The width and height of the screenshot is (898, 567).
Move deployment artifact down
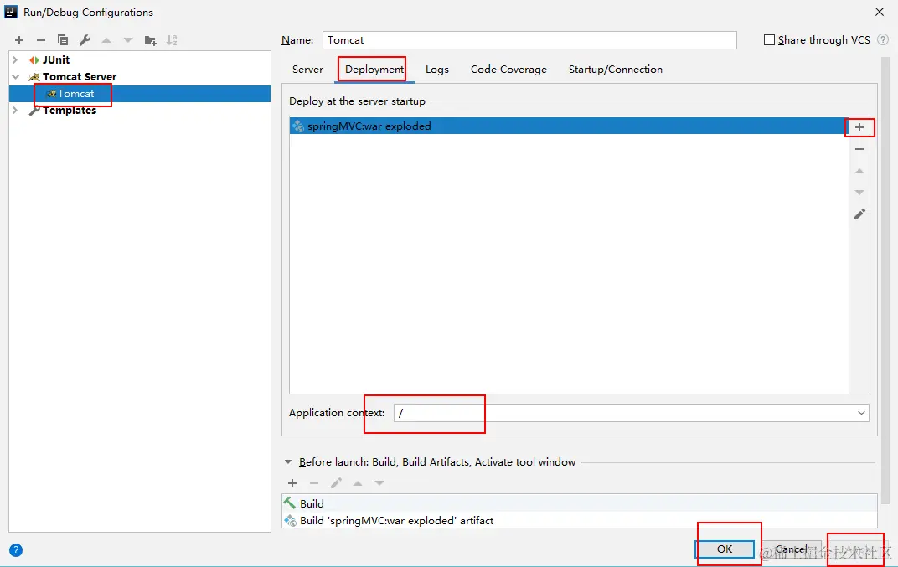click(859, 193)
